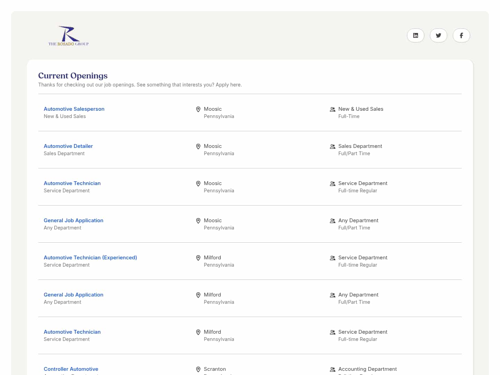Click the Twitter bird icon

[438, 35]
